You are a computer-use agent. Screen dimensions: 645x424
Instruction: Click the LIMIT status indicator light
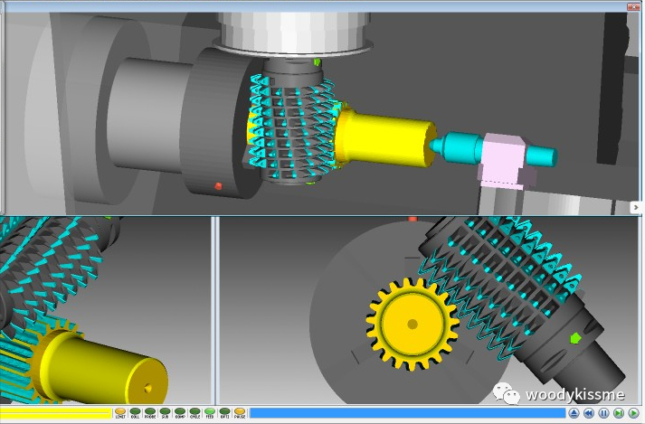pyautogui.click(x=120, y=413)
